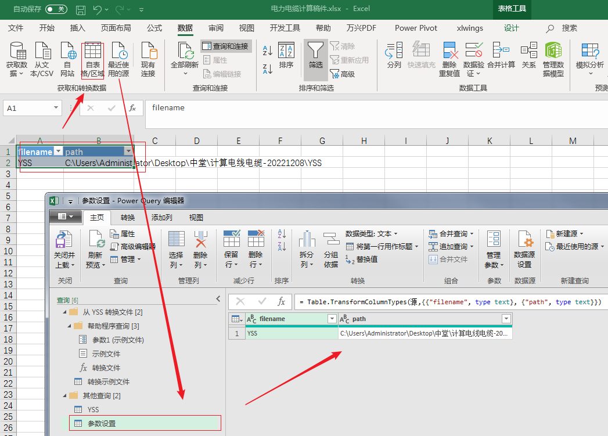
Task: Open the filename column filter dropdown in sheet
Action: [59, 151]
